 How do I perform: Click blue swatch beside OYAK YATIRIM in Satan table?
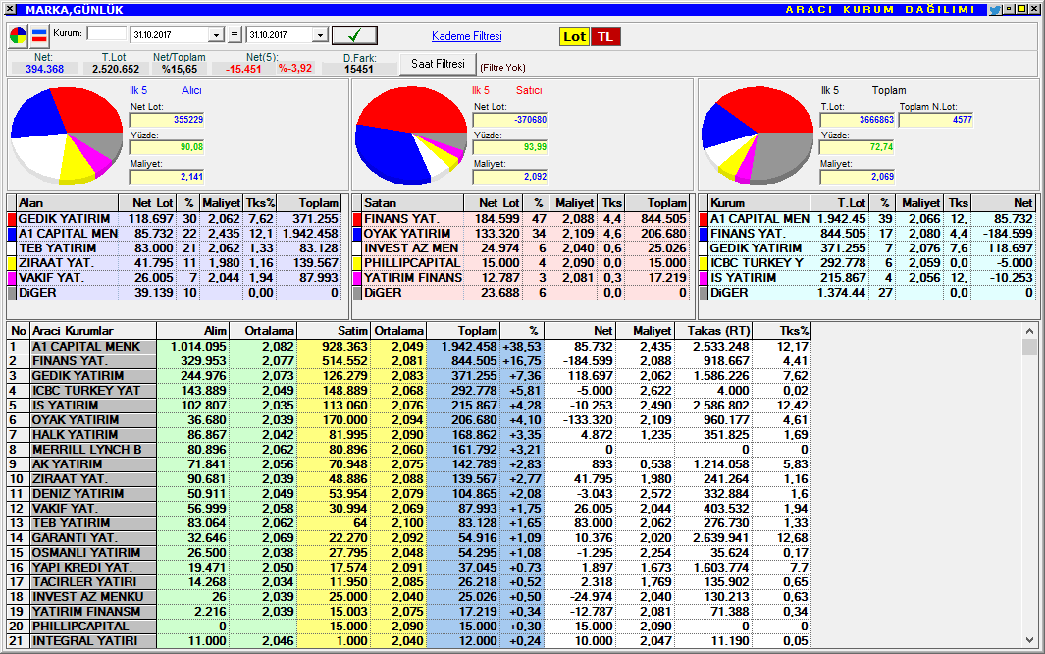[x=357, y=234]
